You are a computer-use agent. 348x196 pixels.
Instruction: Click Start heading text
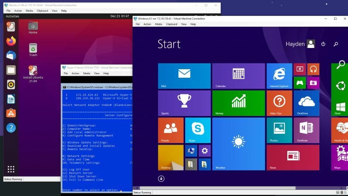click(169, 44)
